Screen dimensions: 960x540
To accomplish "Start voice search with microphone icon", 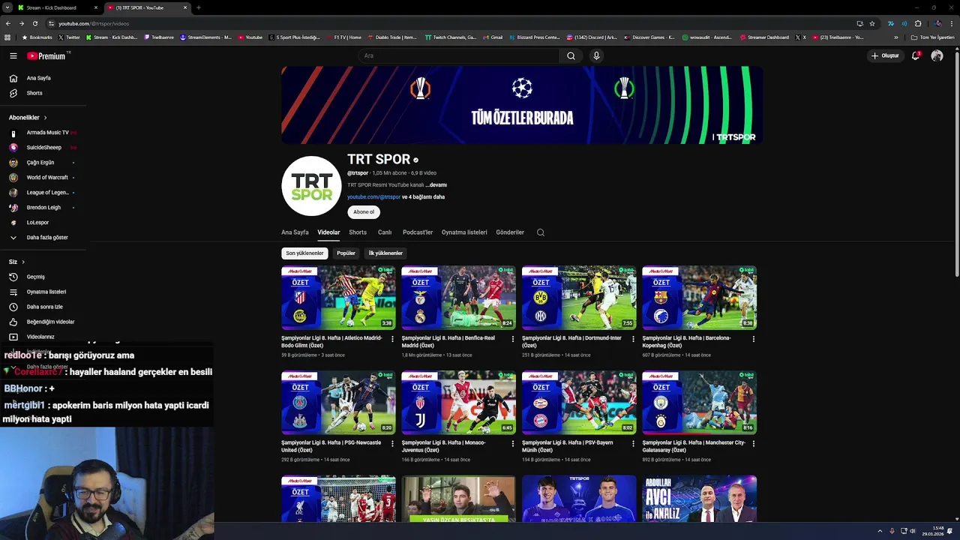I will point(596,55).
